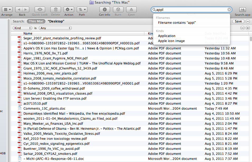Add a search rule with the plus button

[x=248, y=28]
